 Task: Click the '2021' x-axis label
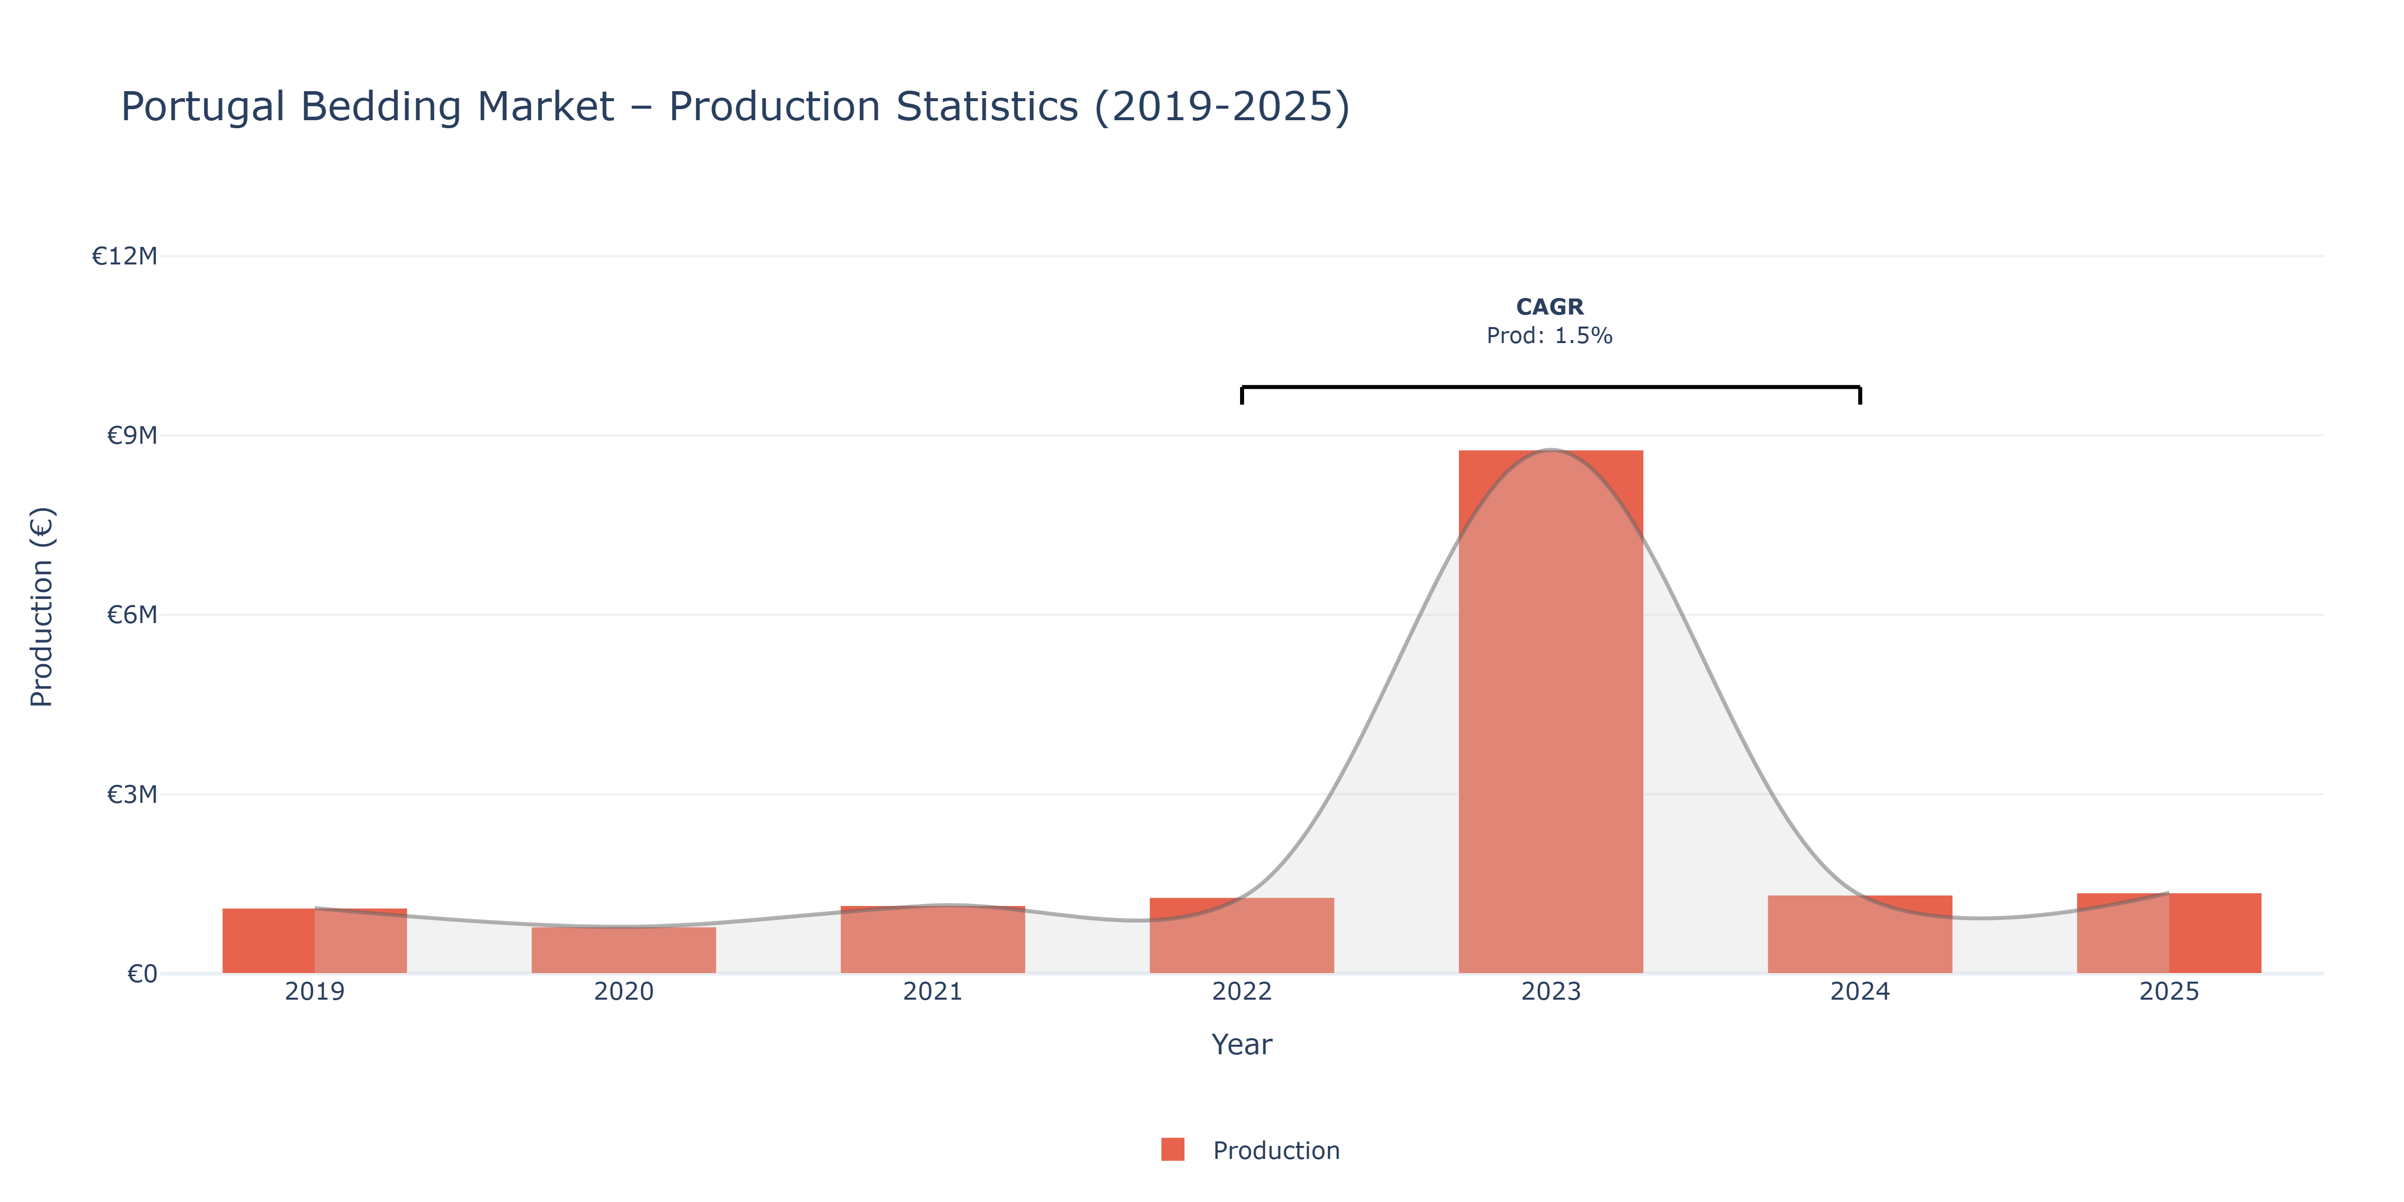(932, 991)
